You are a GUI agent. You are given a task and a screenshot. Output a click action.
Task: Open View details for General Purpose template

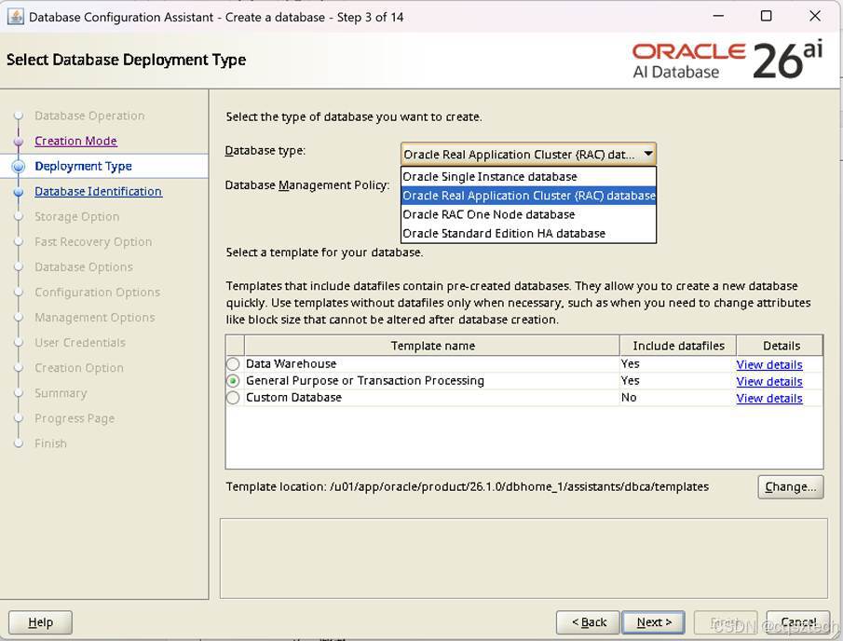pyautogui.click(x=768, y=381)
